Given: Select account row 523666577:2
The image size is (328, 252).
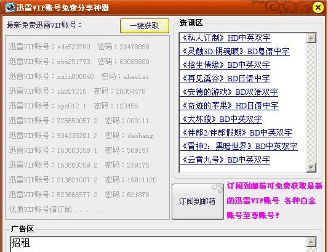Looking at the screenshot, I should (x=79, y=195).
